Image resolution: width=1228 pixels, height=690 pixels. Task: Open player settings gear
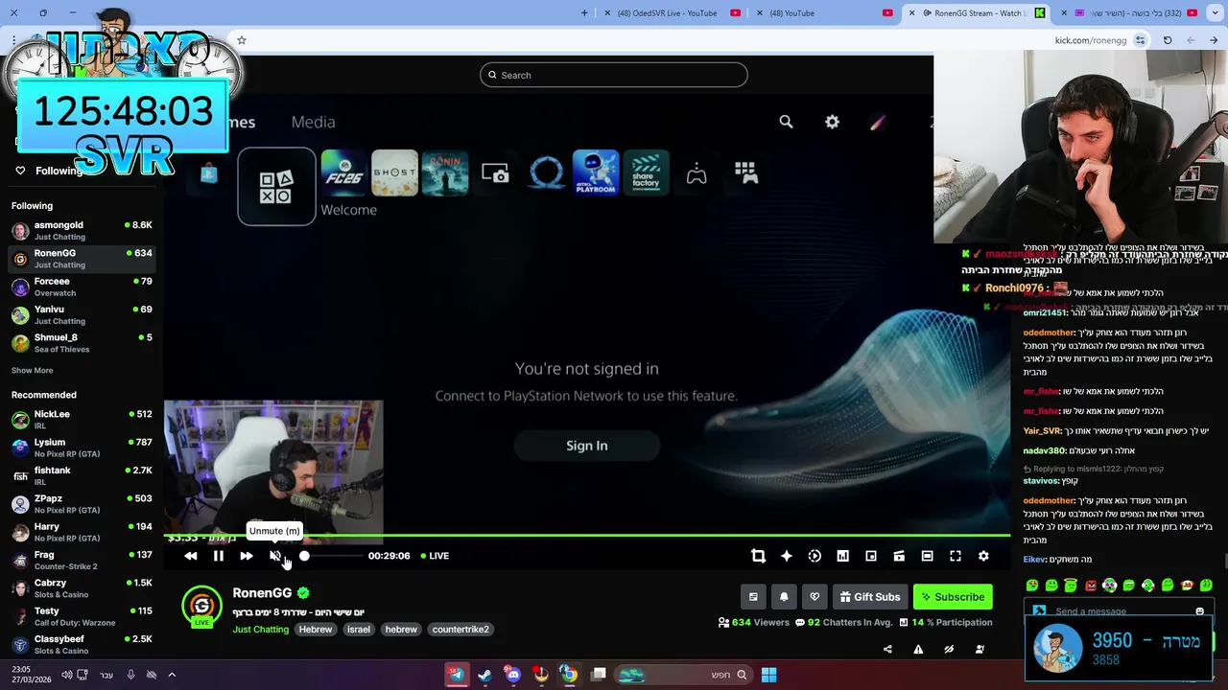[x=983, y=556]
